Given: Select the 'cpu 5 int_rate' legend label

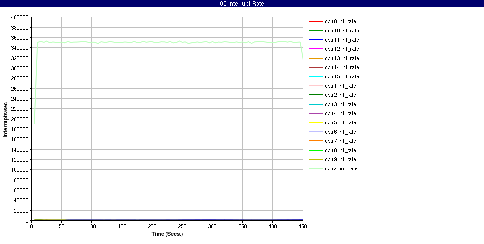Looking at the screenshot, I should tap(340, 122).
